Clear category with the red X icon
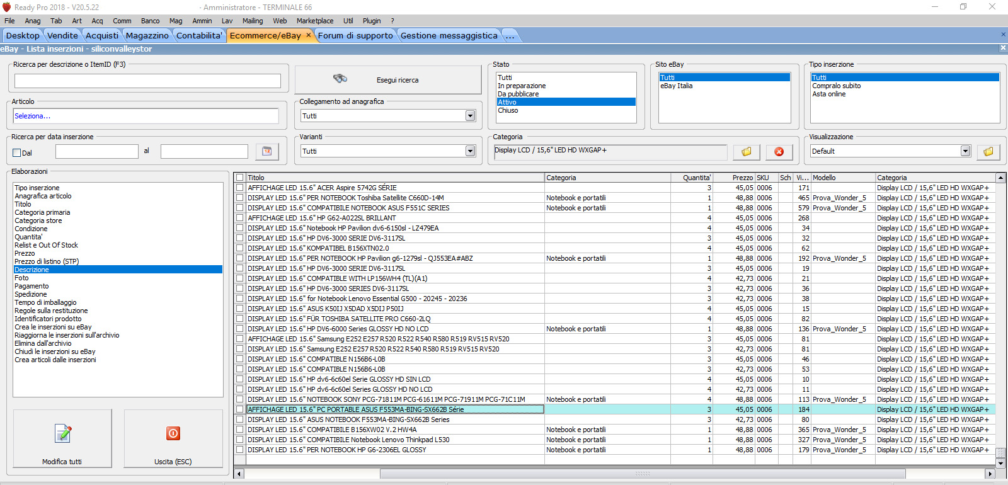Viewport: 1008px width, 485px height. [x=779, y=152]
